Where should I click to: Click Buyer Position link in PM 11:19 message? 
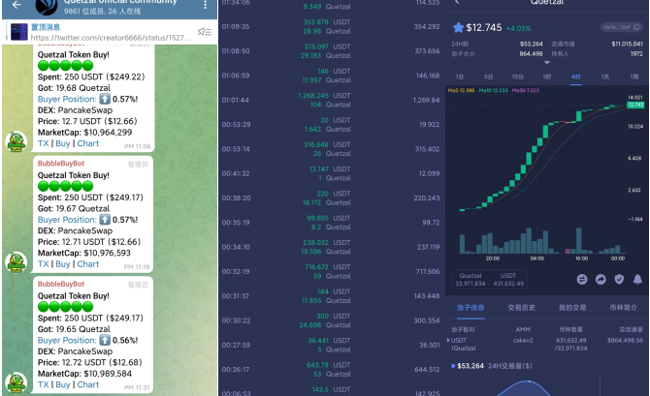(67, 220)
